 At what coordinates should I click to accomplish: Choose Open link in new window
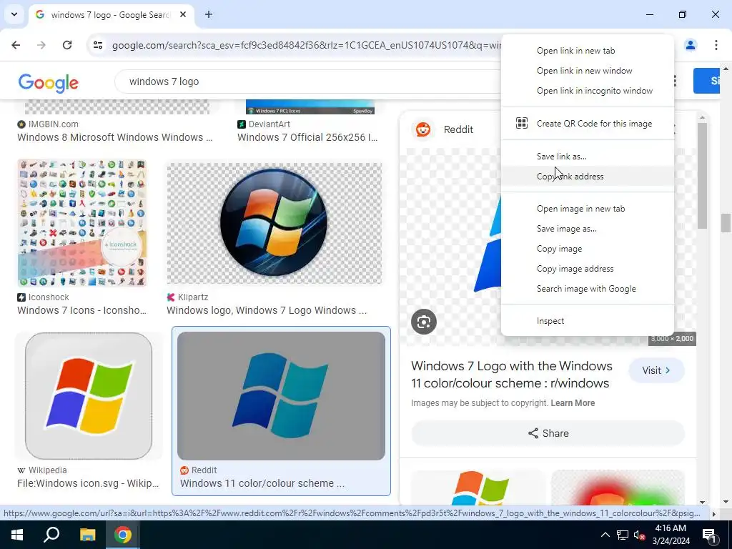[588, 71]
